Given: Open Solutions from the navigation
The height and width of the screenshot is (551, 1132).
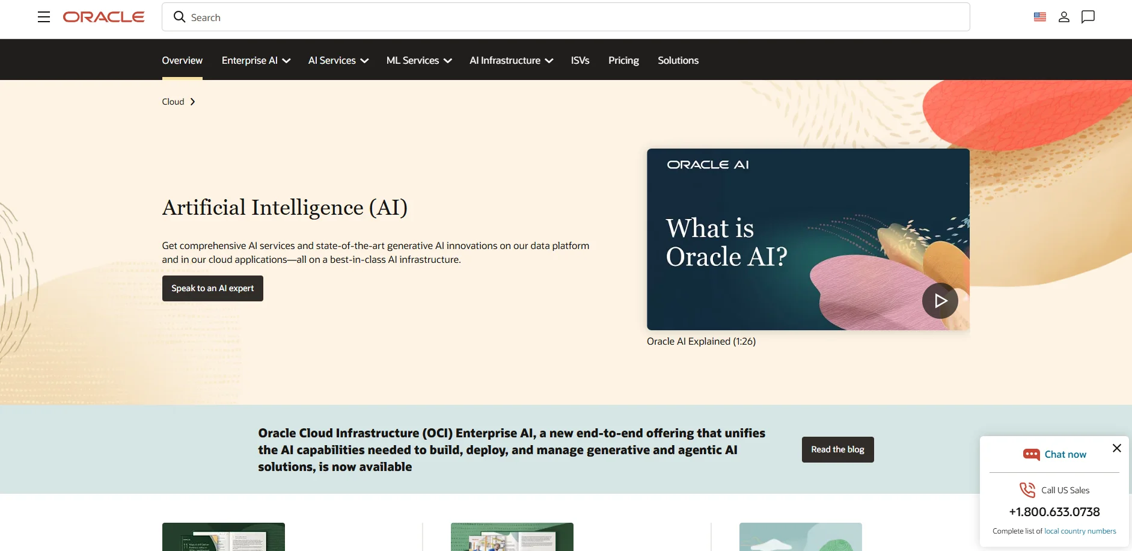Looking at the screenshot, I should pos(678,60).
